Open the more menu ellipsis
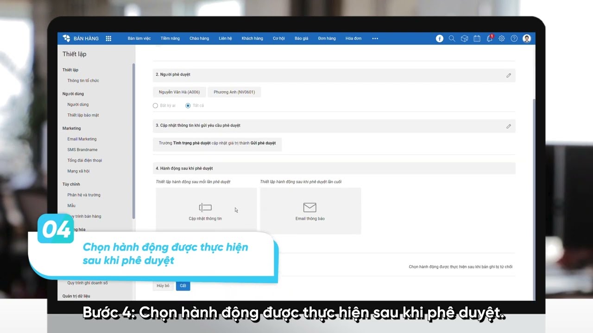Viewport: 593px width, 333px height. click(375, 38)
